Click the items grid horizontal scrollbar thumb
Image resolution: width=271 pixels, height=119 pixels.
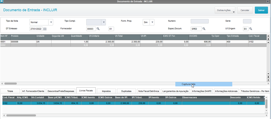click(x=10, y=83)
